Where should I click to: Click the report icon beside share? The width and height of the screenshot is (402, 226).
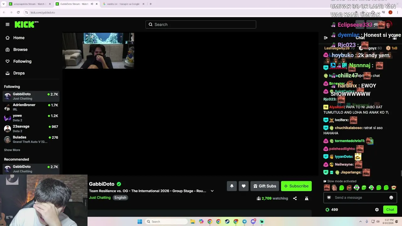307,198
